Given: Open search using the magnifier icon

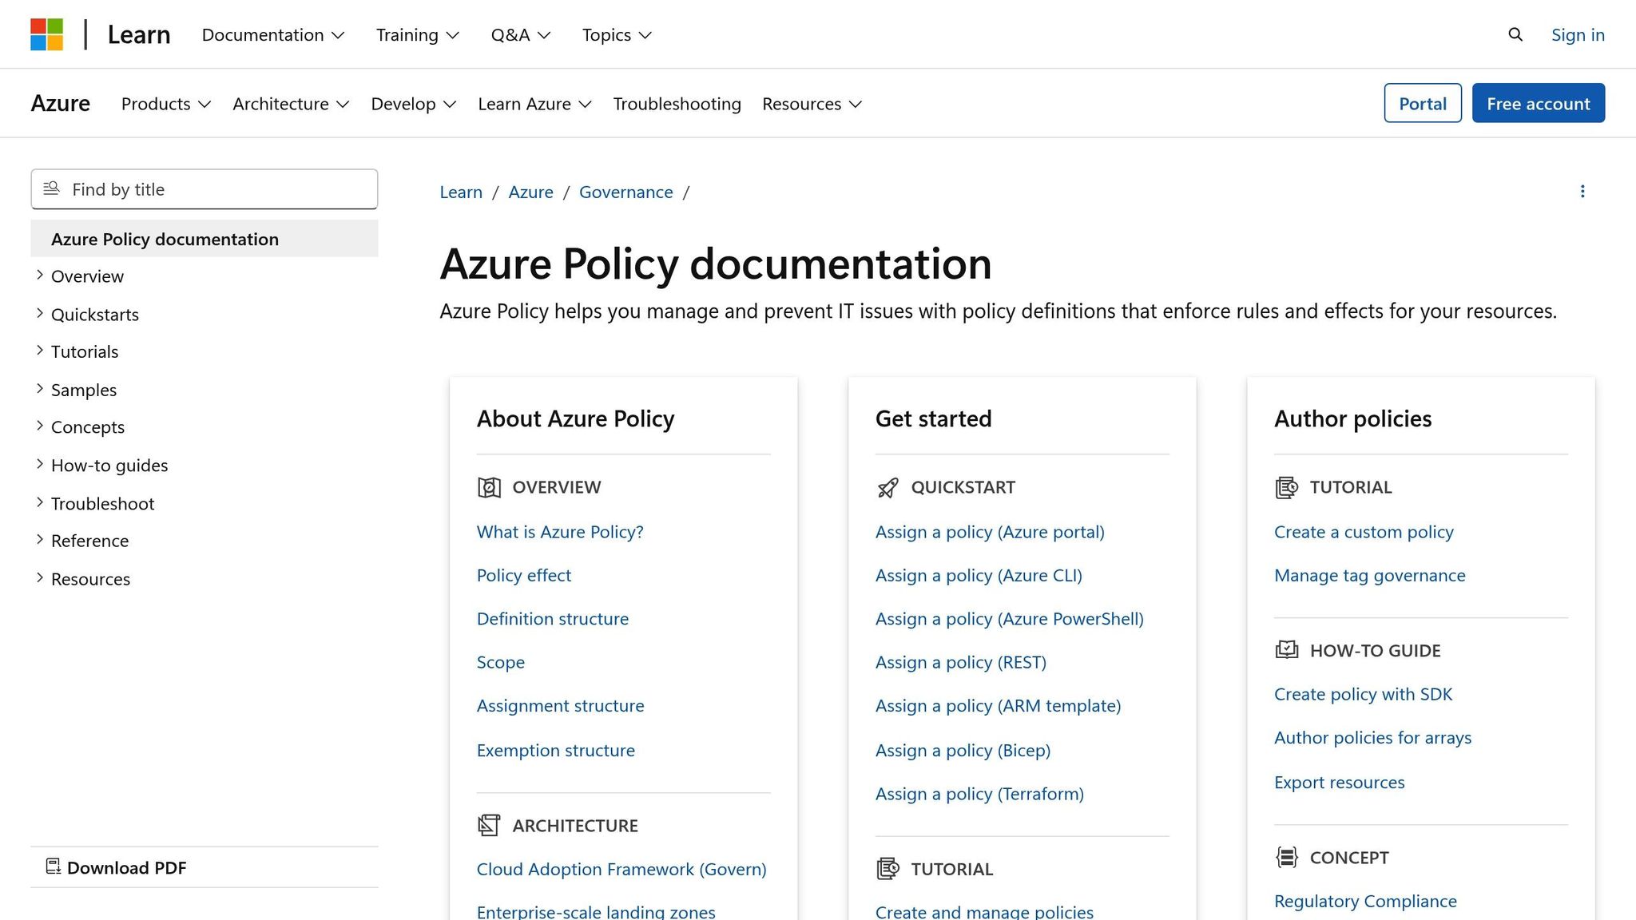Looking at the screenshot, I should pyautogui.click(x=1515, y=34).
